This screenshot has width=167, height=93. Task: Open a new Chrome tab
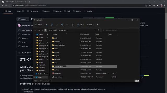click(29, 2)
